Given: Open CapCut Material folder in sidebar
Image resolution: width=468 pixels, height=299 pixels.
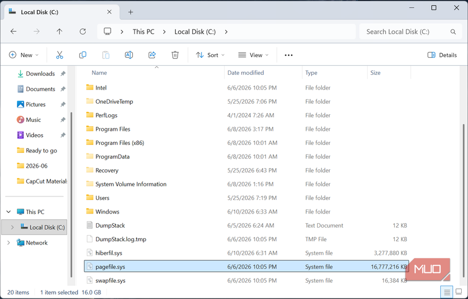Looking at the screenshot, I should (x=42, y=181).
